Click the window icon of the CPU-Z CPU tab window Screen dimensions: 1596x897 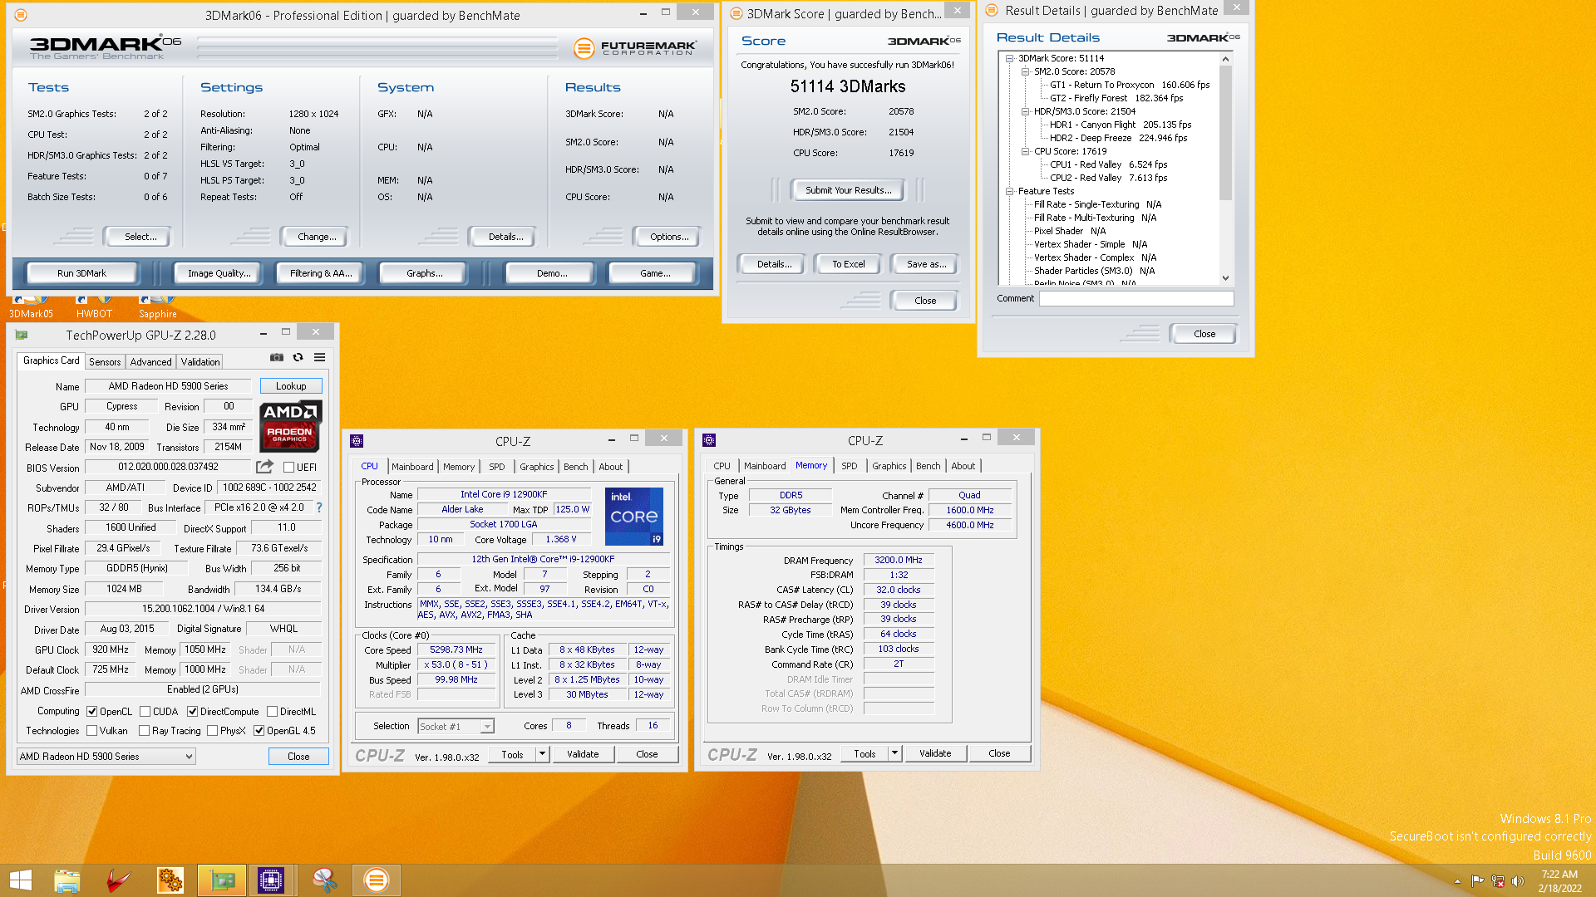[x=357, y=441]
